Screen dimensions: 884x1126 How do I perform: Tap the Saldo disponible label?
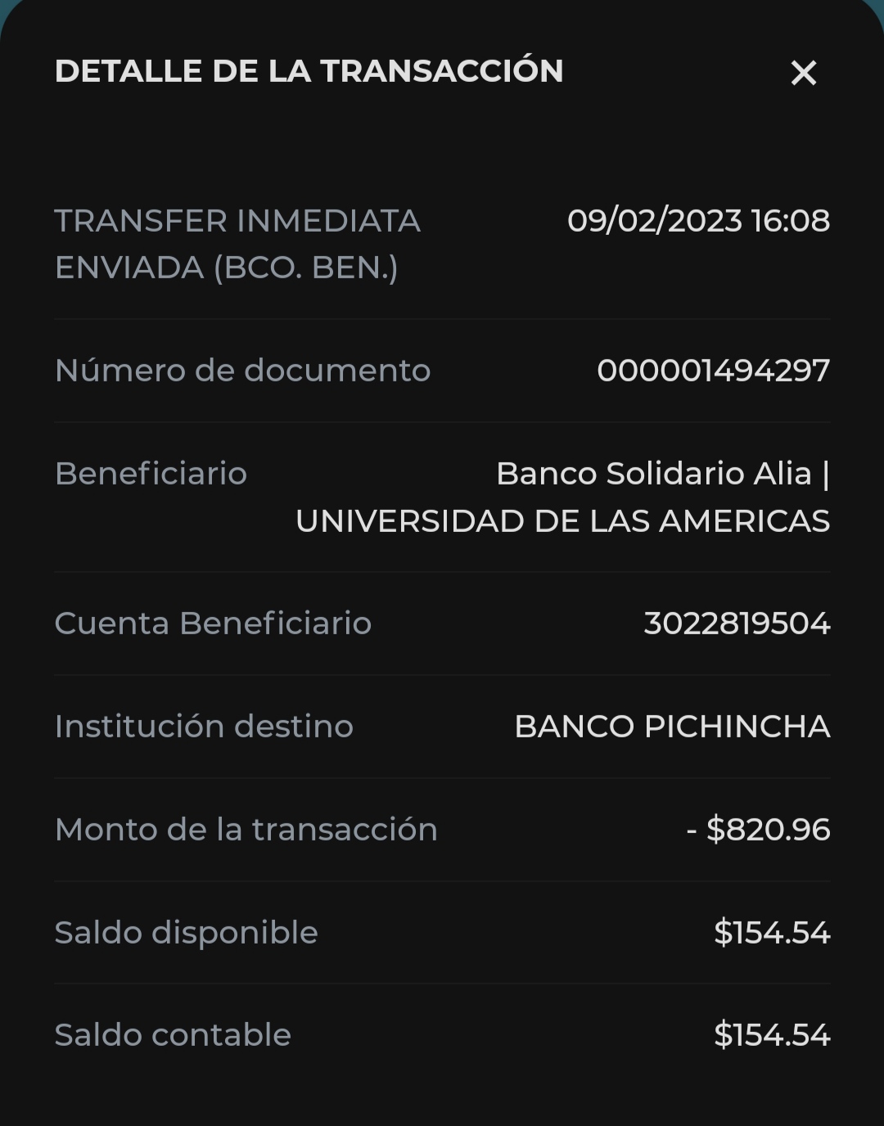(186, 933)
